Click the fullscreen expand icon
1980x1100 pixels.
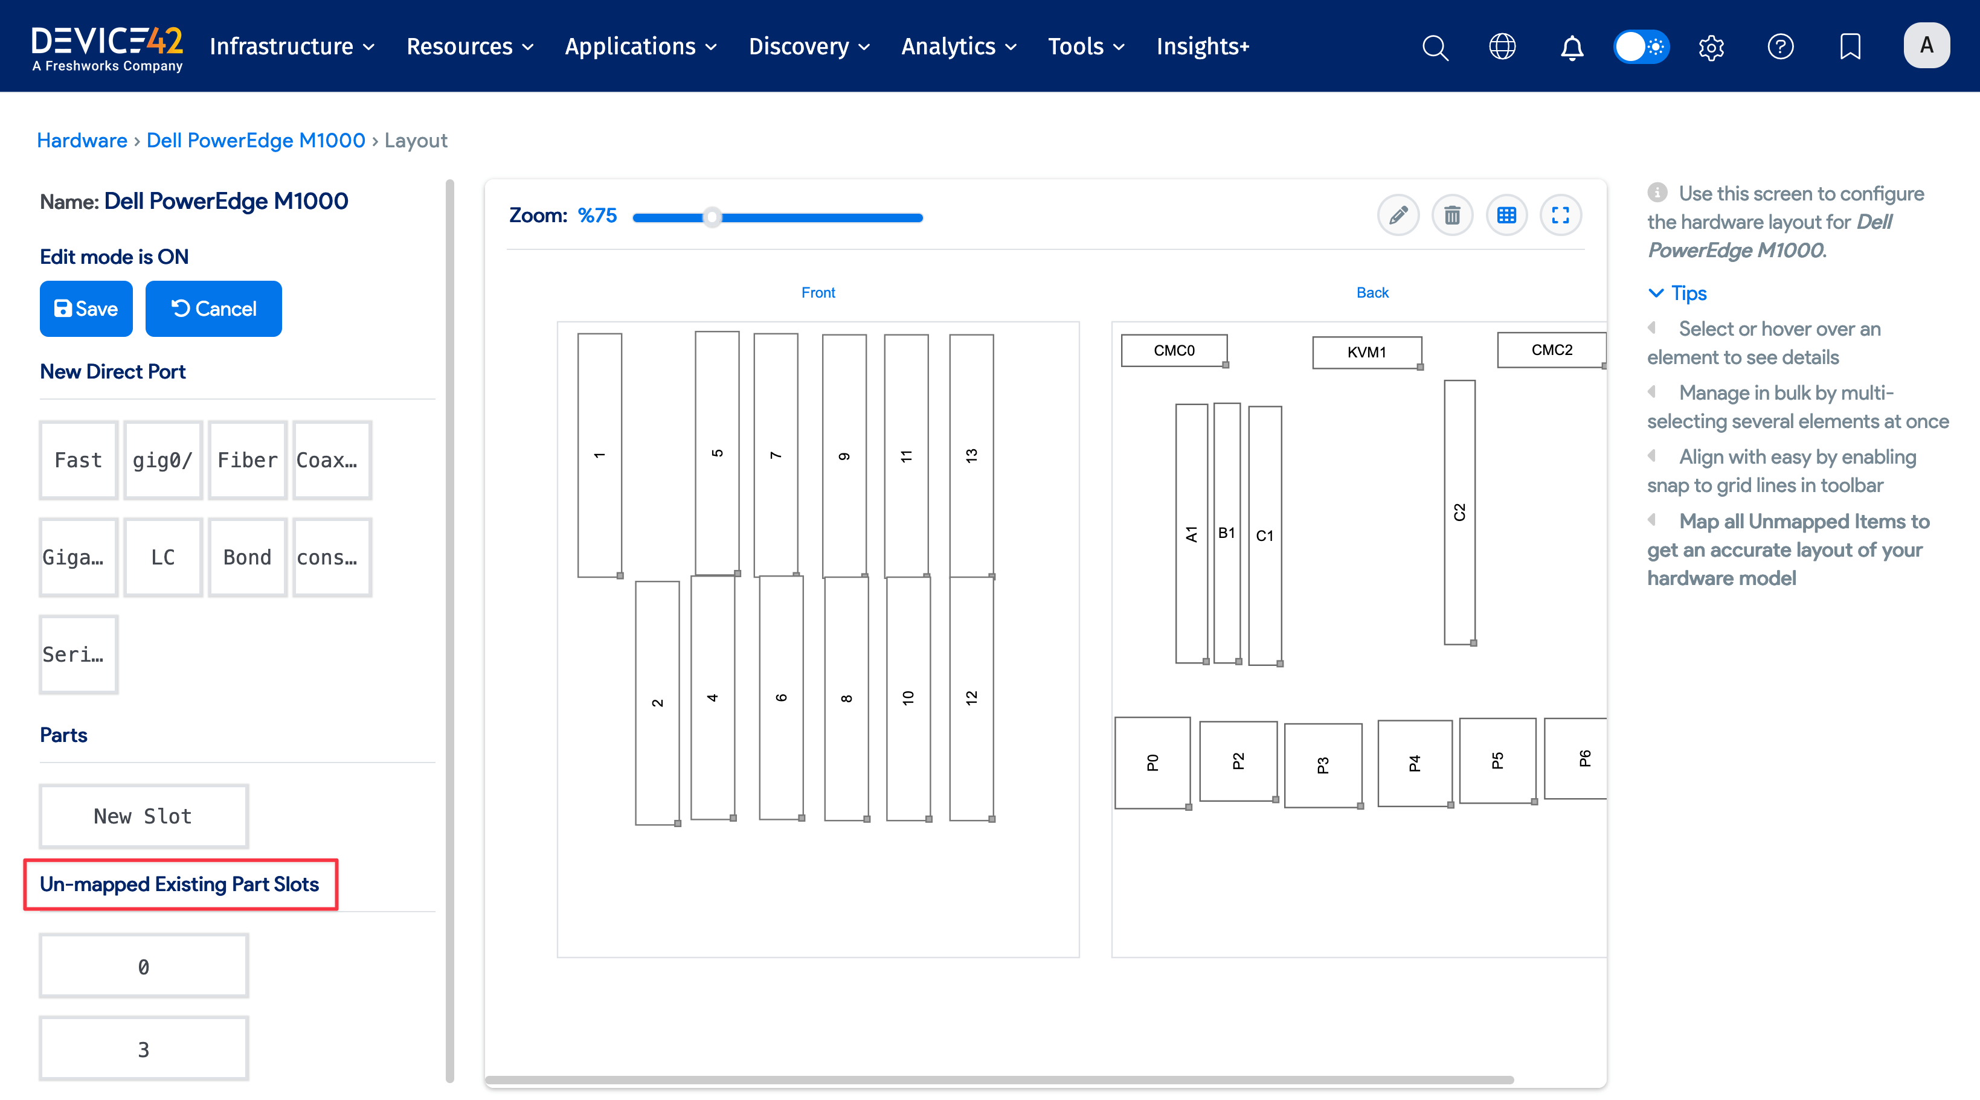click(1560, 215)
